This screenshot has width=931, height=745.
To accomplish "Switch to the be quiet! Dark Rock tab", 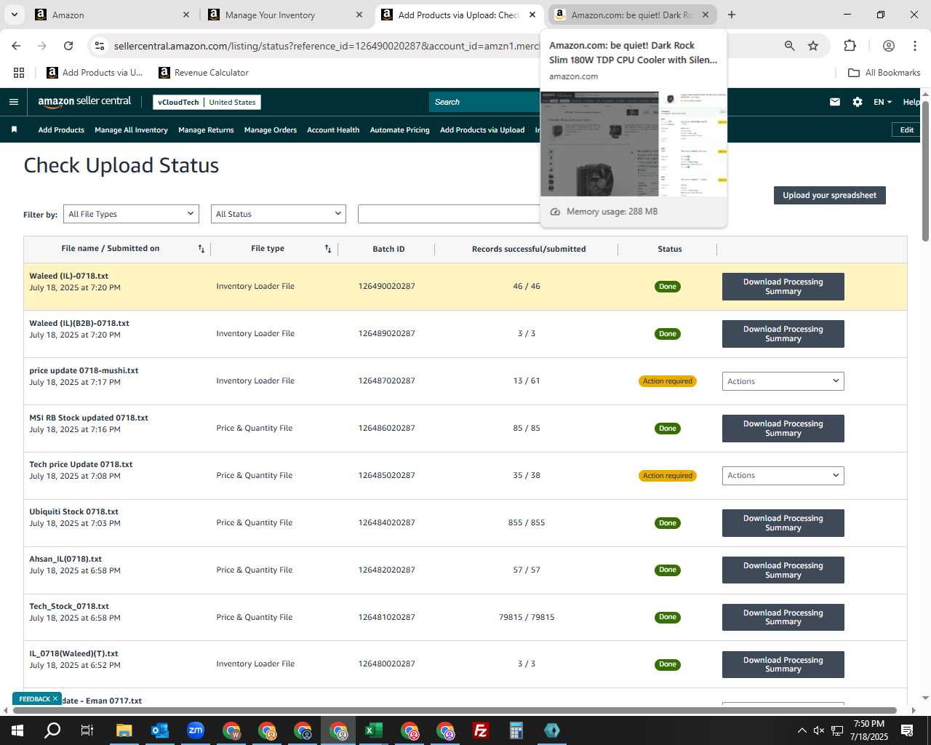I will point(632,15).
